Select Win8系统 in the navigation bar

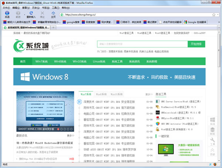60,61
